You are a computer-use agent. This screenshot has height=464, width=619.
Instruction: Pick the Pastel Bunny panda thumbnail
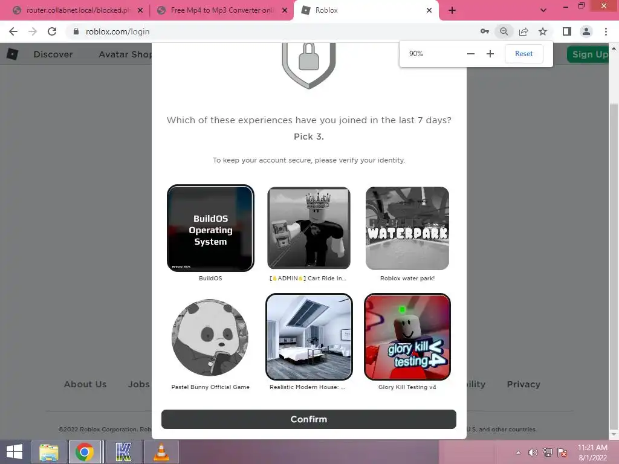210,337
